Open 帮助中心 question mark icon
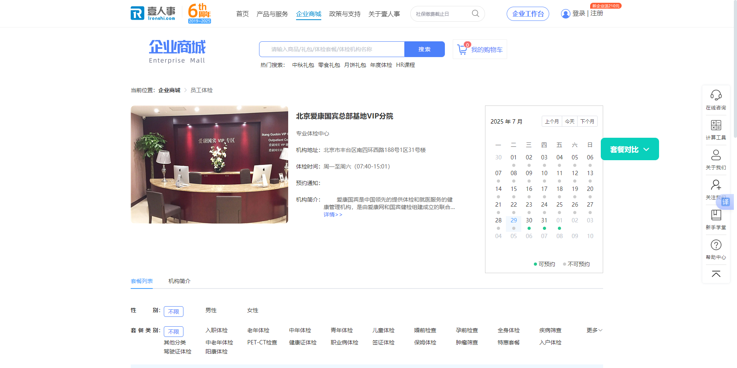This screenshot has height=368, width=737. [716, 245]
